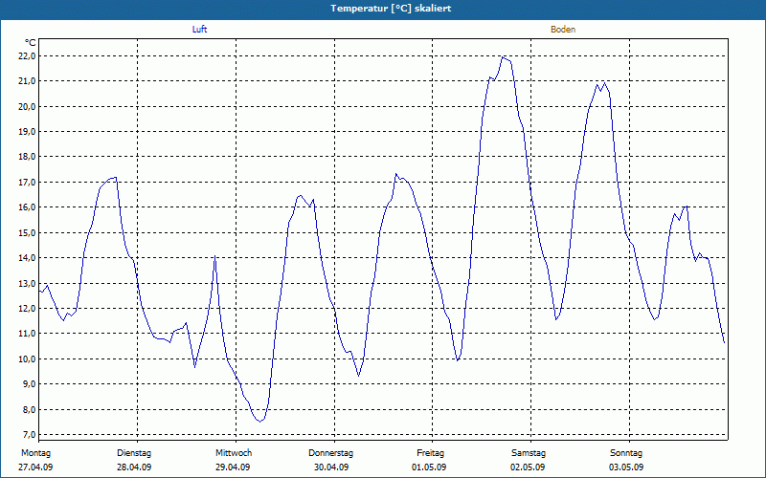The image size is (766, 478).
Task: Click the date 27.04.09
Action: tap(35, 467)
